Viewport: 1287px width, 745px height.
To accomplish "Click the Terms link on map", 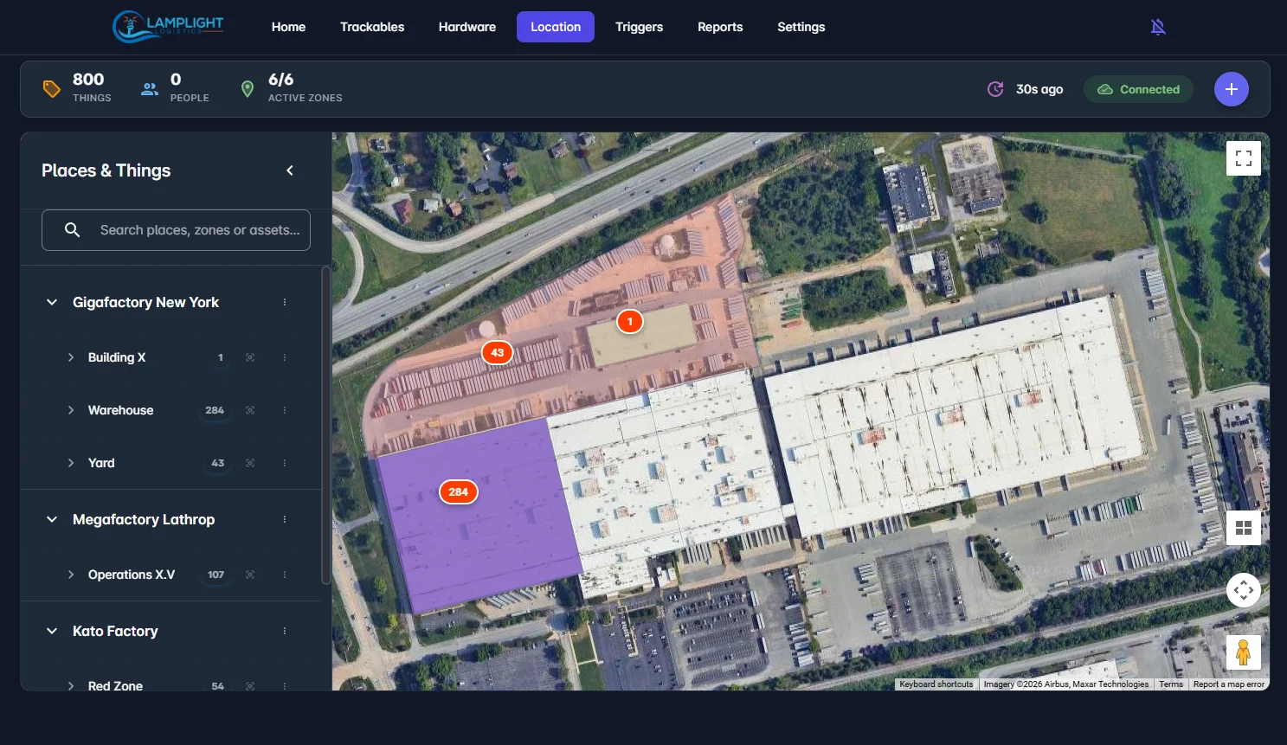I will 1170,684.
